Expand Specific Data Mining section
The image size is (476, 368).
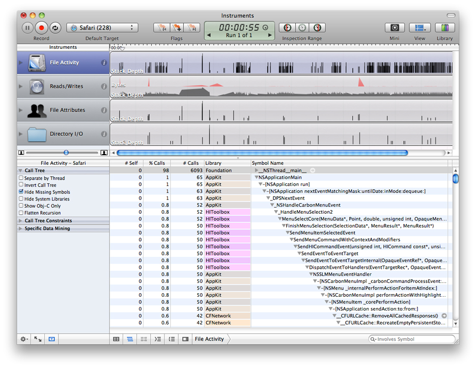[x=21, y=229]
